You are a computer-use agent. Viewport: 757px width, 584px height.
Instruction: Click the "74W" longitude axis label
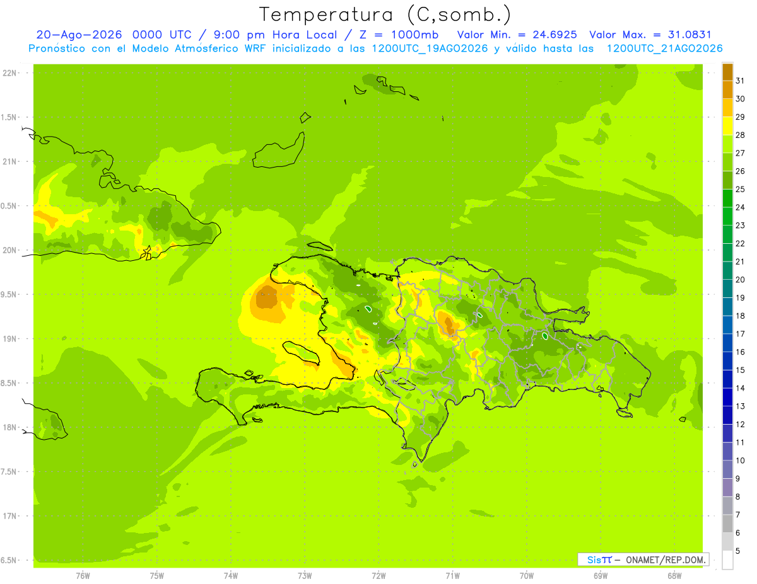point(231,576)
